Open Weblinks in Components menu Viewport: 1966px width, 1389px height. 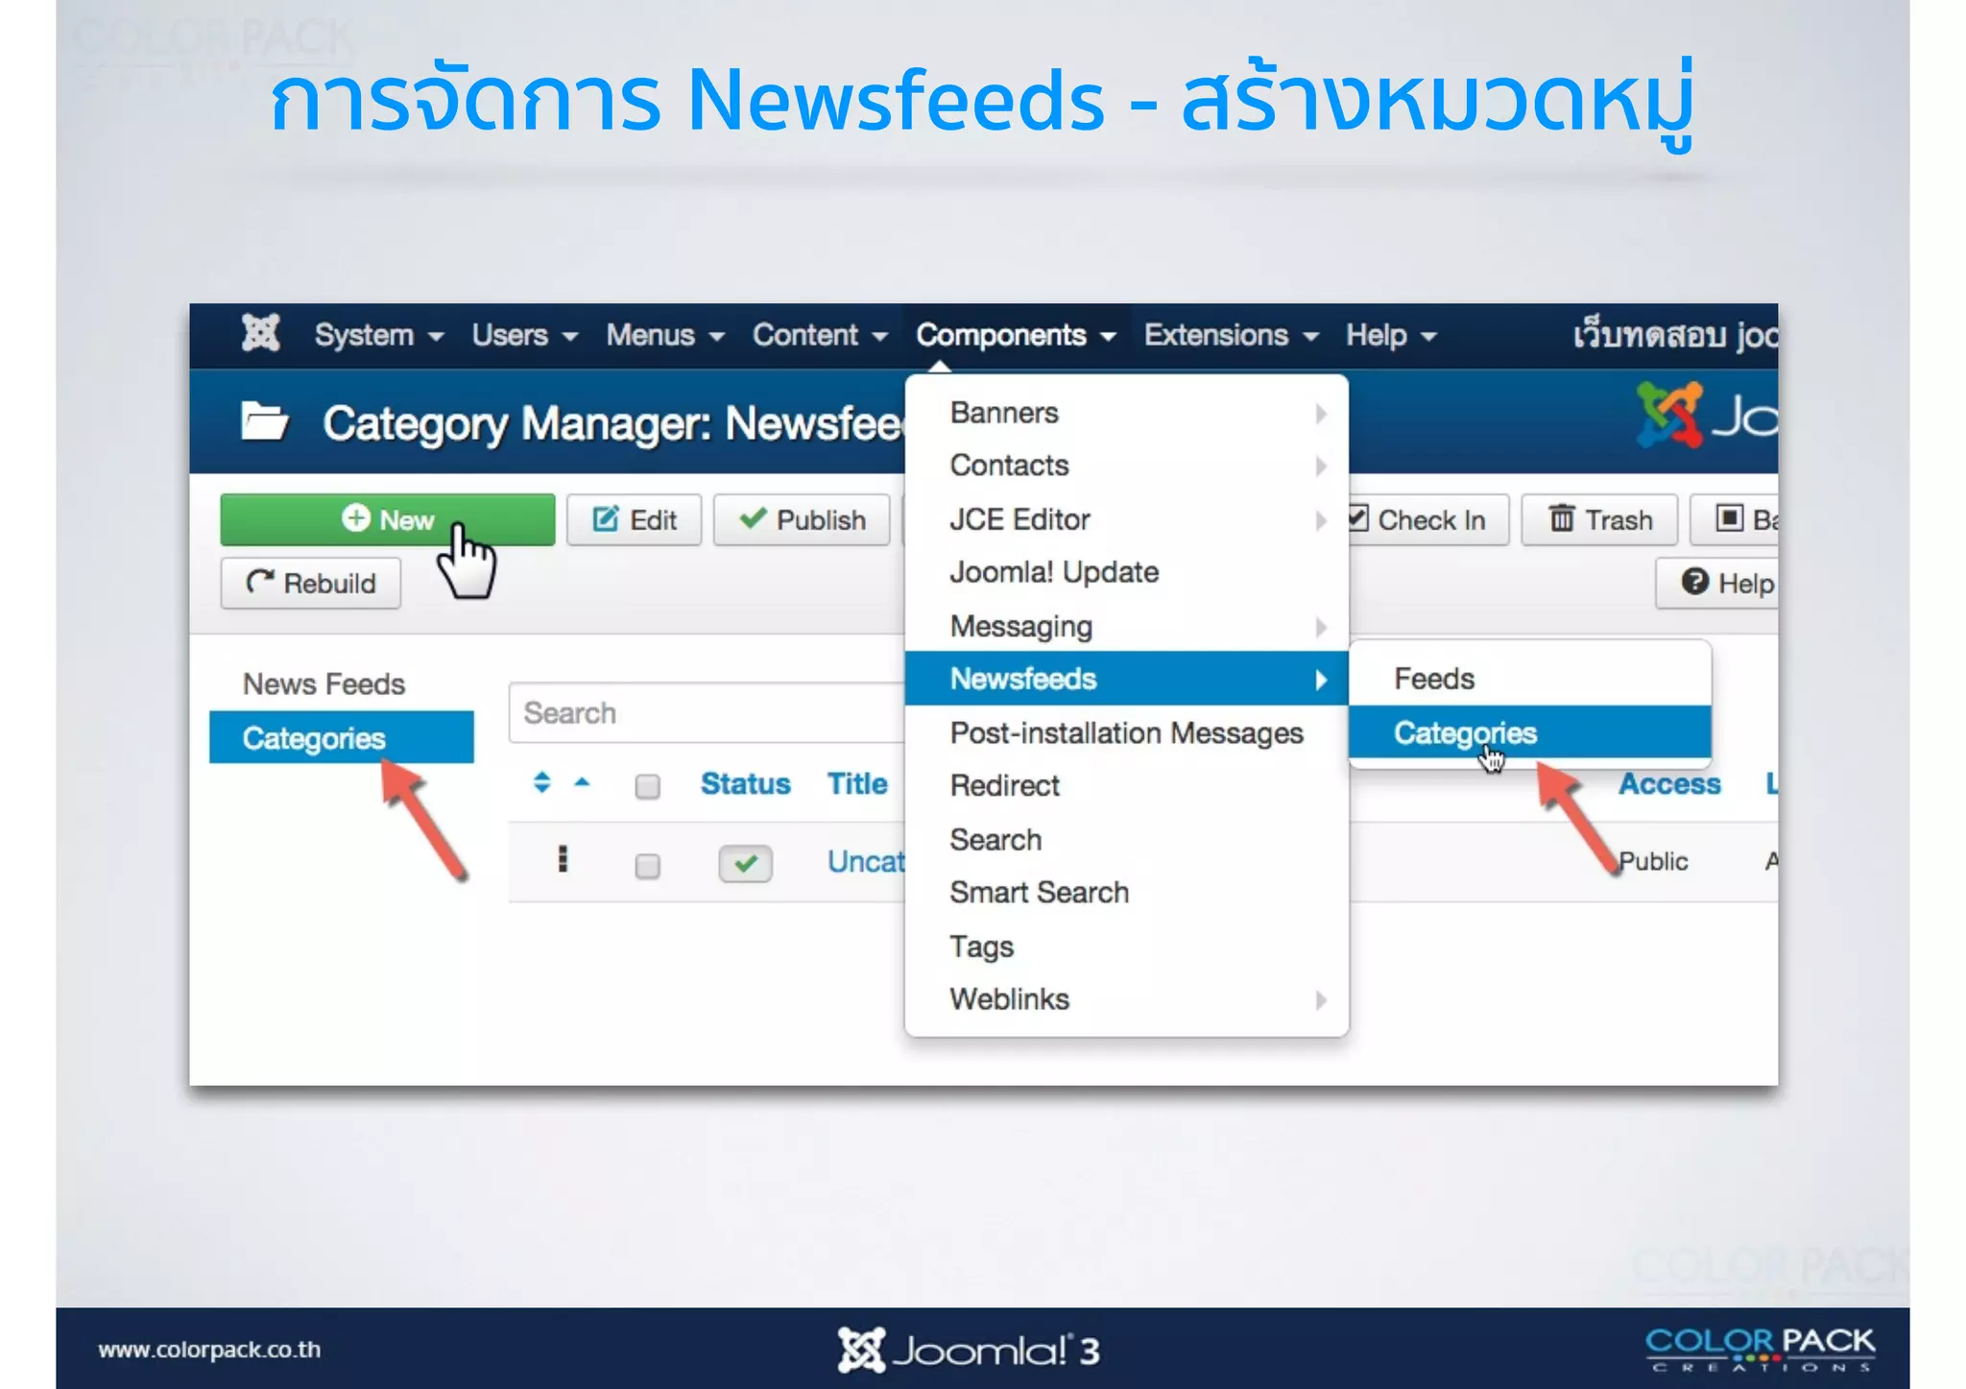[1127, 999]
